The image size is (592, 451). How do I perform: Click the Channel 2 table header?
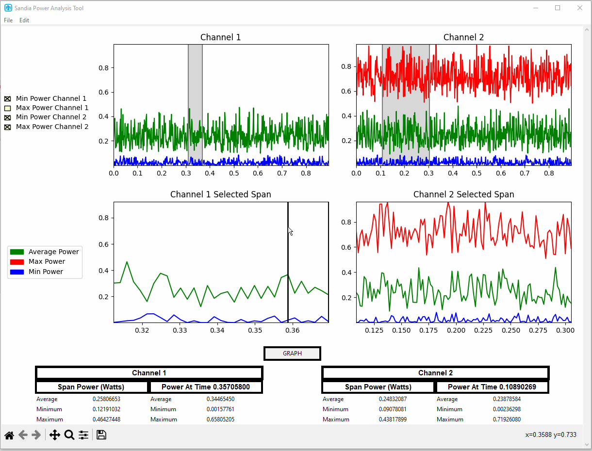[x=435, y=373]
